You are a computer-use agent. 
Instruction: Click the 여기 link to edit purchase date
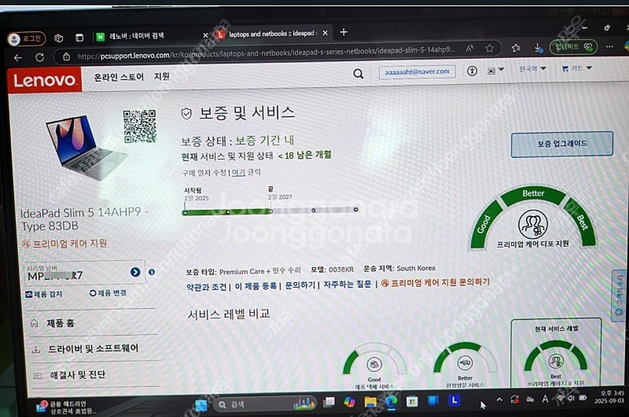click(238, 172)
